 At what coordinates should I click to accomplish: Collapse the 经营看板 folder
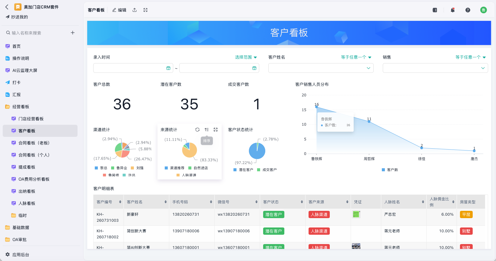pyautogui.click(x=40, y=107)
